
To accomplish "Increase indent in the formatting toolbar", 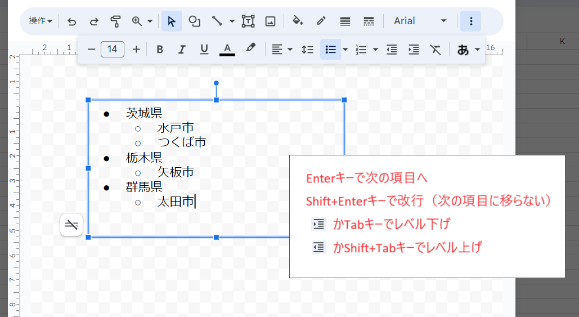I will coord(414,49).
